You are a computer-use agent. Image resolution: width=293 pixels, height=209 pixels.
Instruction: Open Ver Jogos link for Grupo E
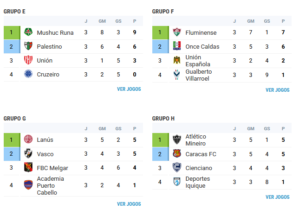[129, 89]
